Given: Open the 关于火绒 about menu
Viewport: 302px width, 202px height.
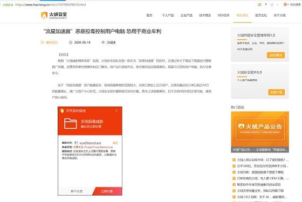Looking at the screenshot, I should 279,15.
